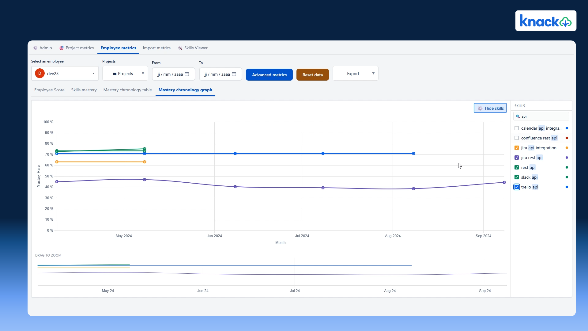Click the Advanced metrics button
Screen dimensions: 588x331
pos(269,74)
